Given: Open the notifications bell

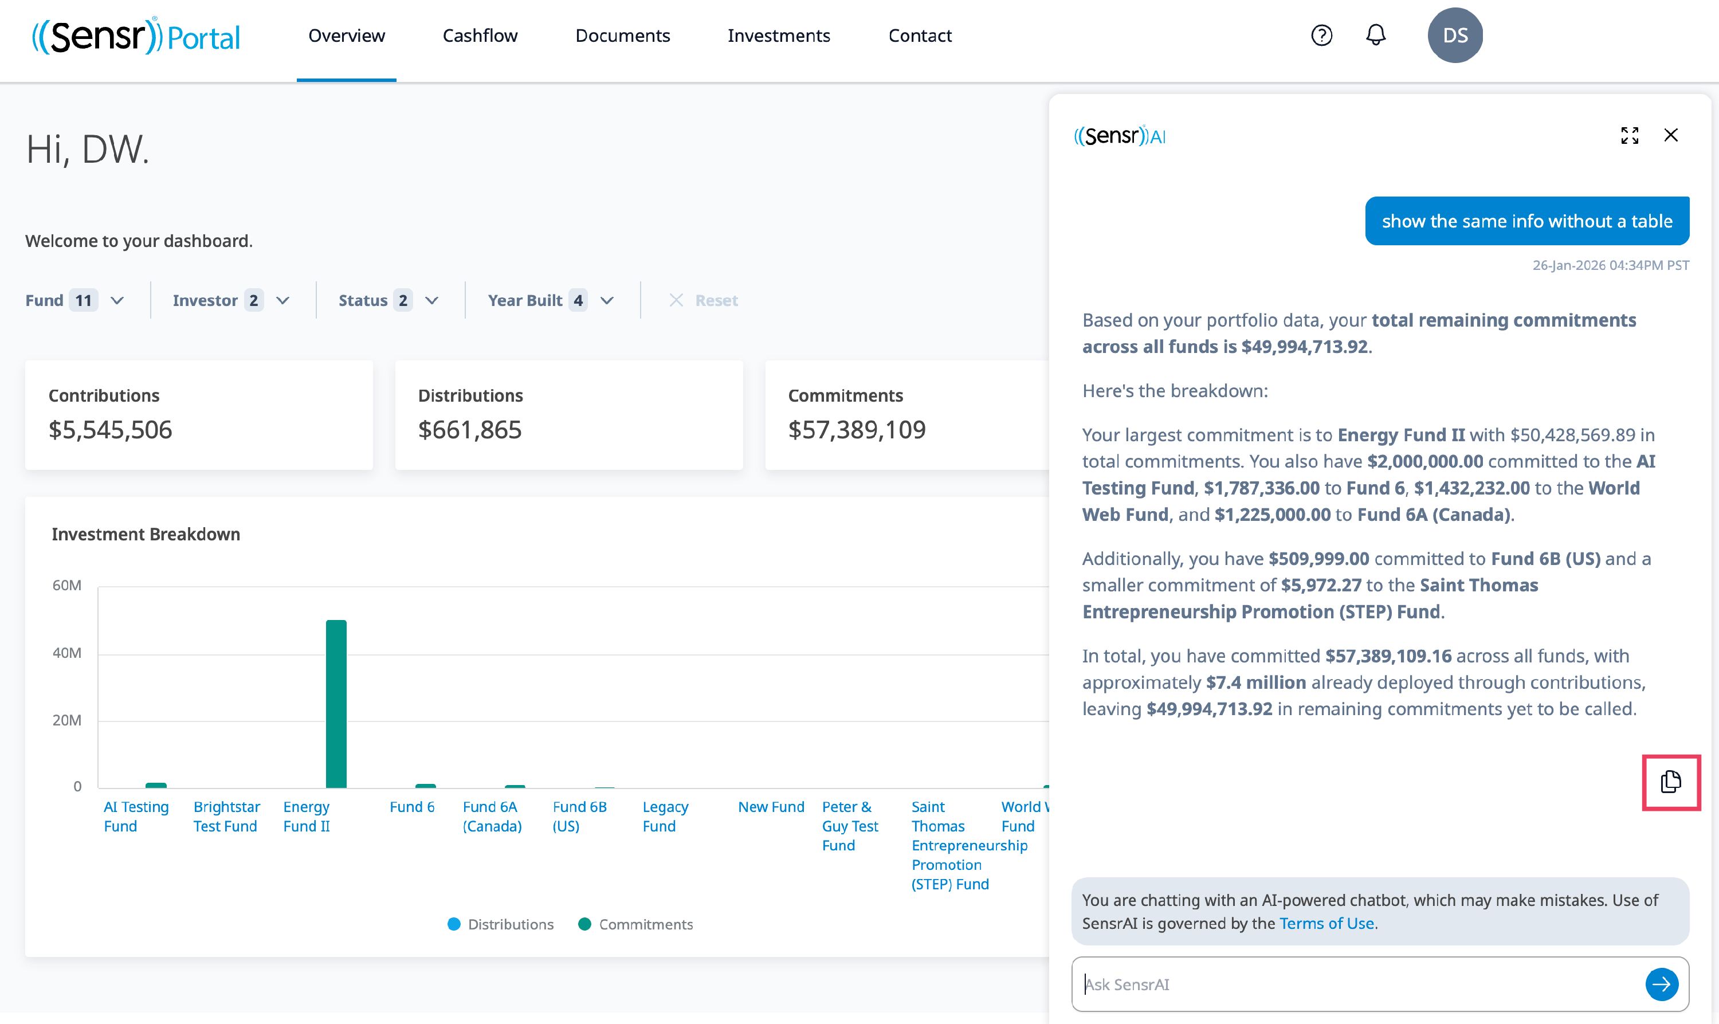Looking at the screenshot, I should pyautogui.click(x=1375, y=35).
